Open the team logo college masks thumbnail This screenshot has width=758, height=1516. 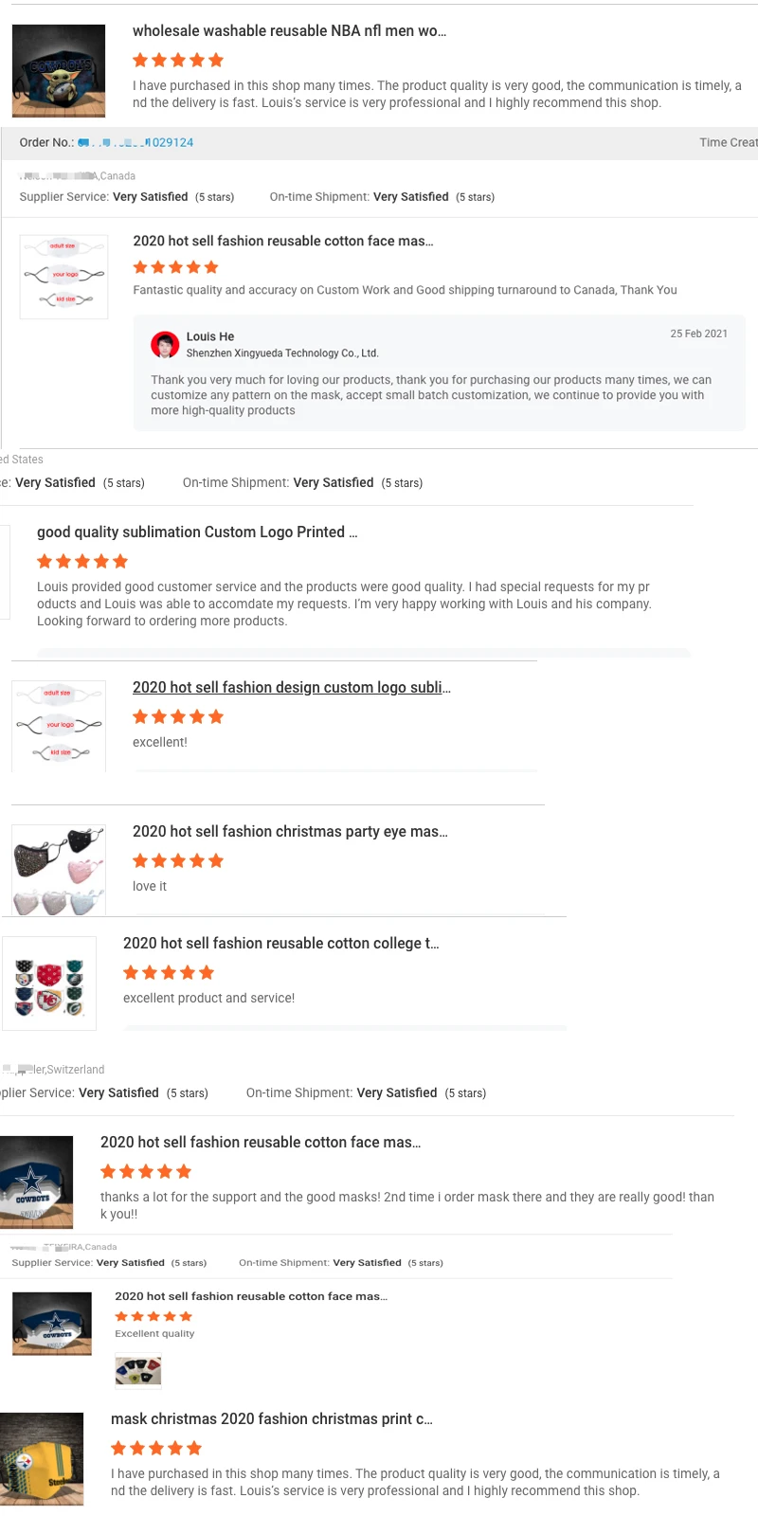click(49, 984)
